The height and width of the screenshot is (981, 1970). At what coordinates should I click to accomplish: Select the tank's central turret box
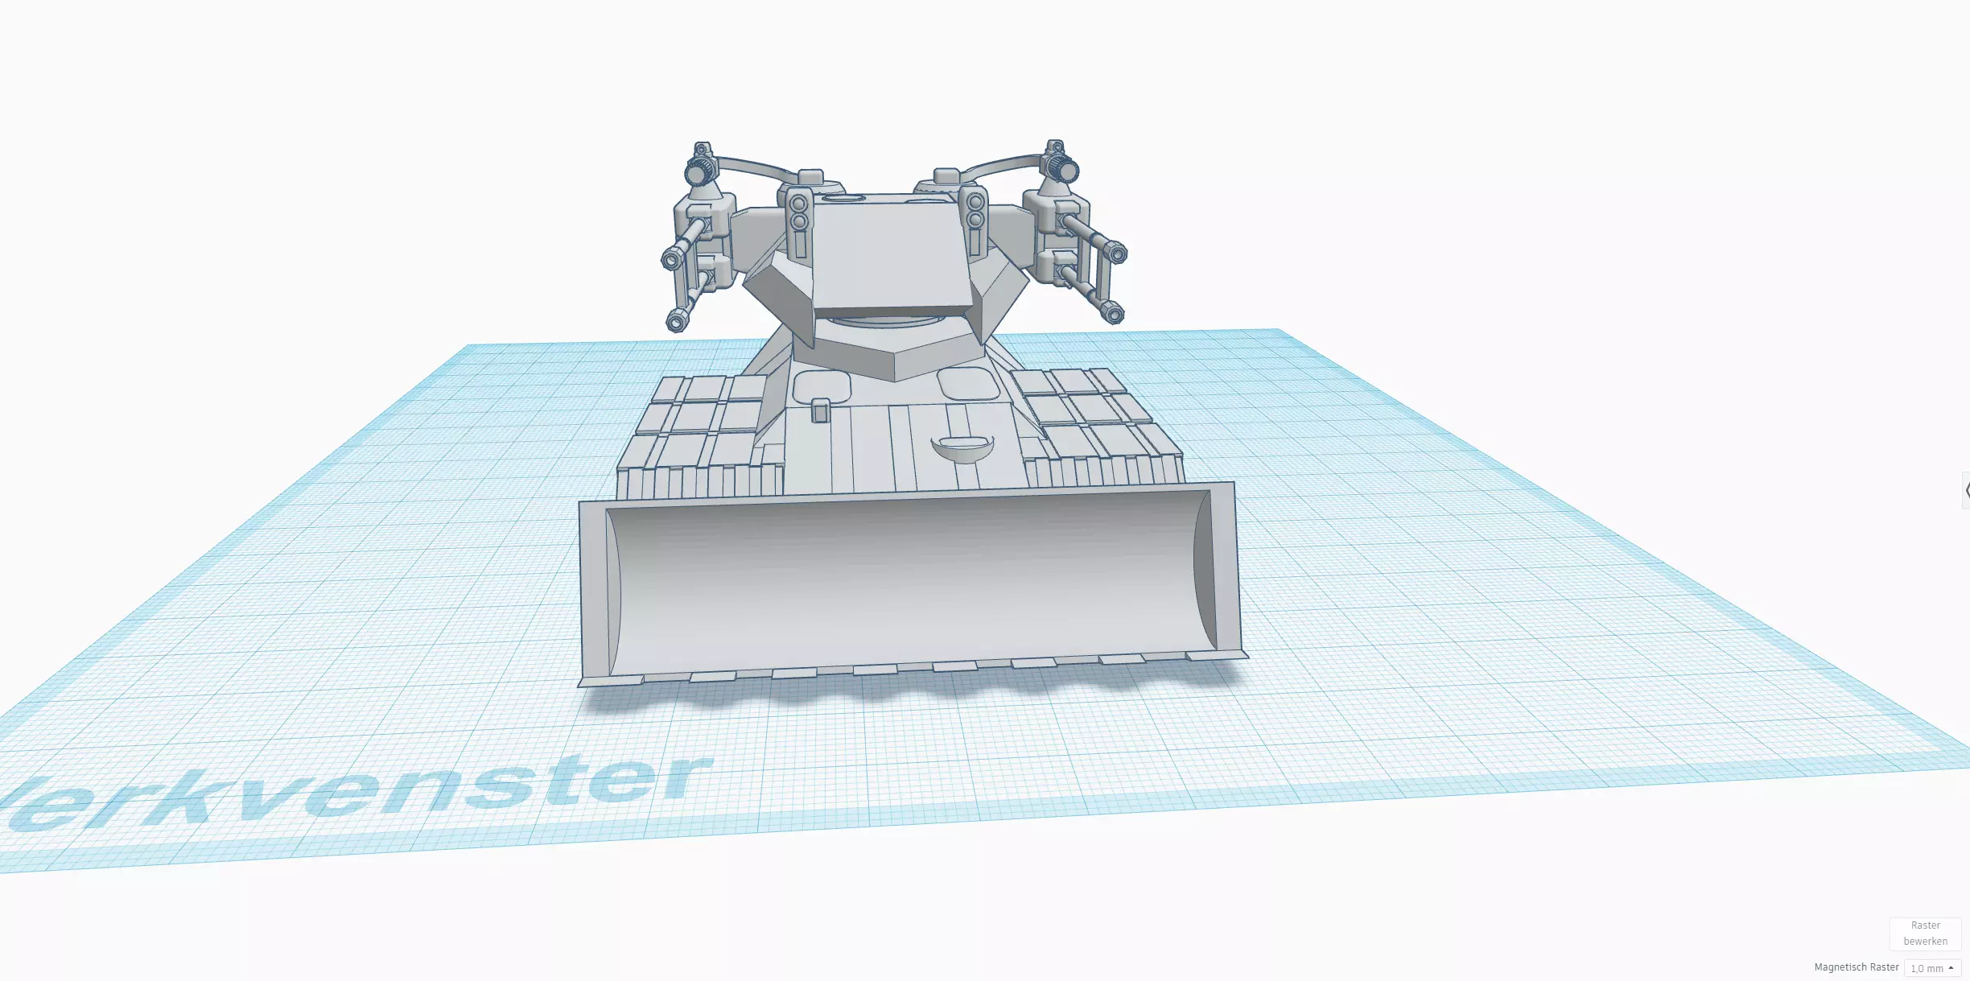(x=891, y=258)
